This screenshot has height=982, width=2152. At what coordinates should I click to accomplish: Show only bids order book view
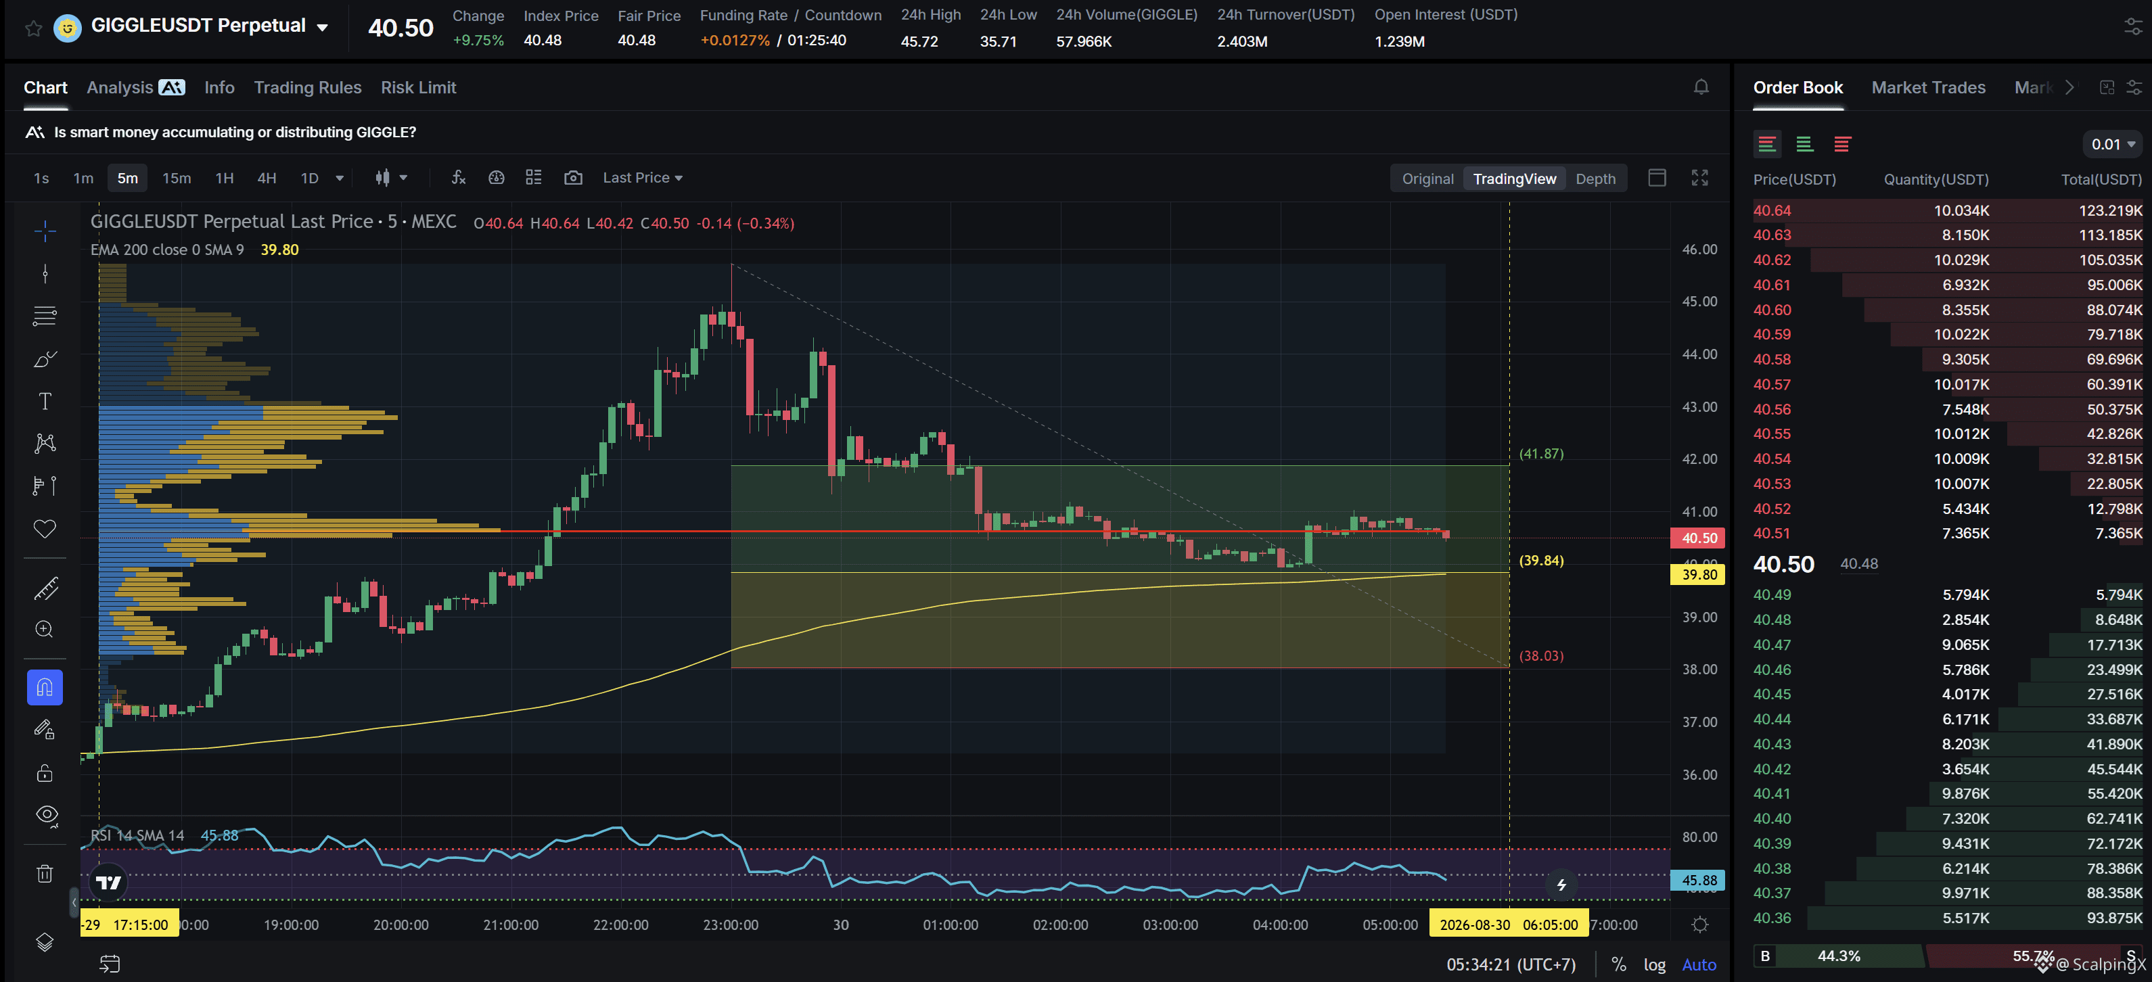point(1804,143)
